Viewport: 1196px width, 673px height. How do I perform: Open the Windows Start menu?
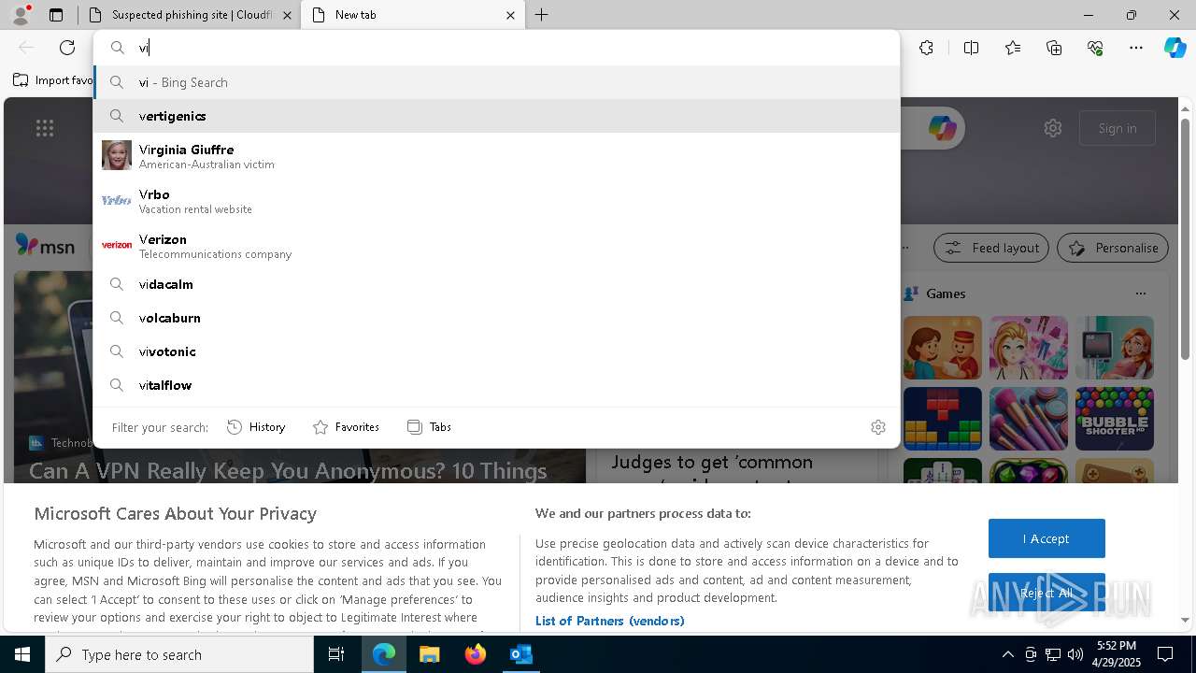(x=22, y=654)
